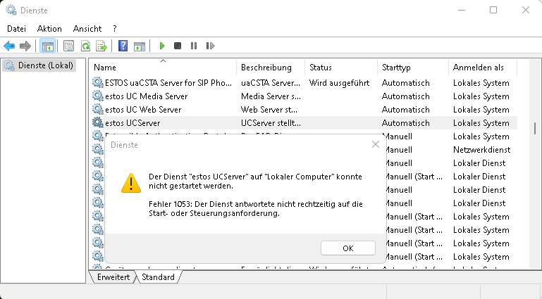Click the stop service square icon
This screenshot has width=542, height=299.
[178, 46]
